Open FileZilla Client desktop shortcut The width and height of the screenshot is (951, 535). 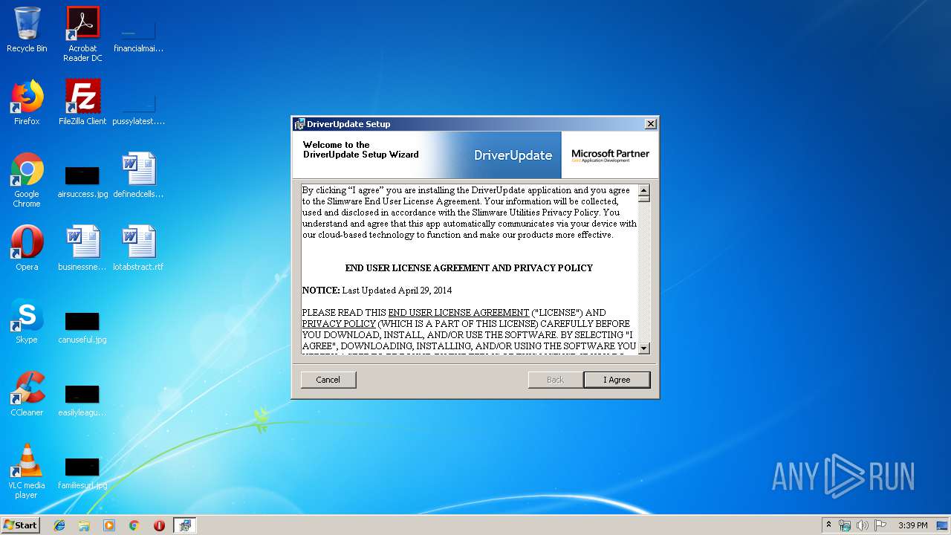(82, 103)
